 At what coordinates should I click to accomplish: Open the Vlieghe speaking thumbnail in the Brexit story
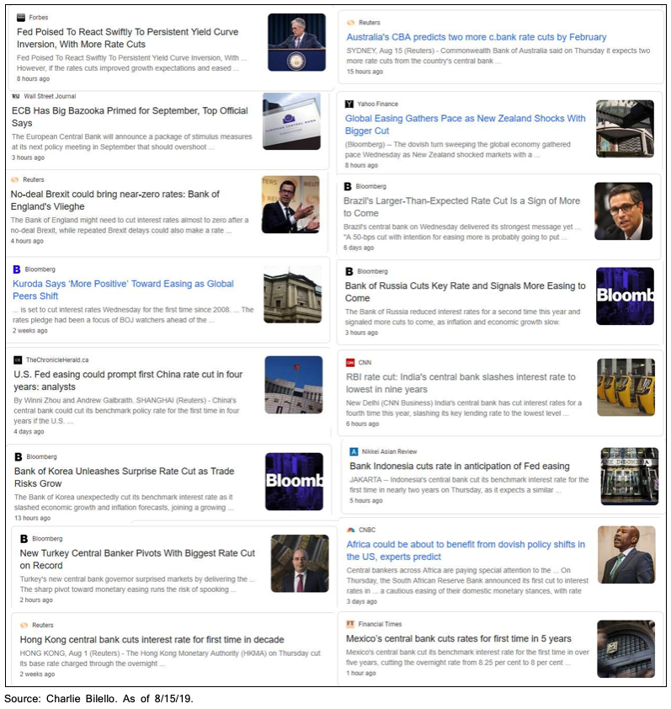tap(290, 205)
